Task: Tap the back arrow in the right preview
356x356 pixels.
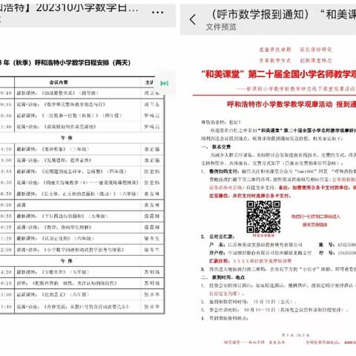Action: click(x=193, y=19)
